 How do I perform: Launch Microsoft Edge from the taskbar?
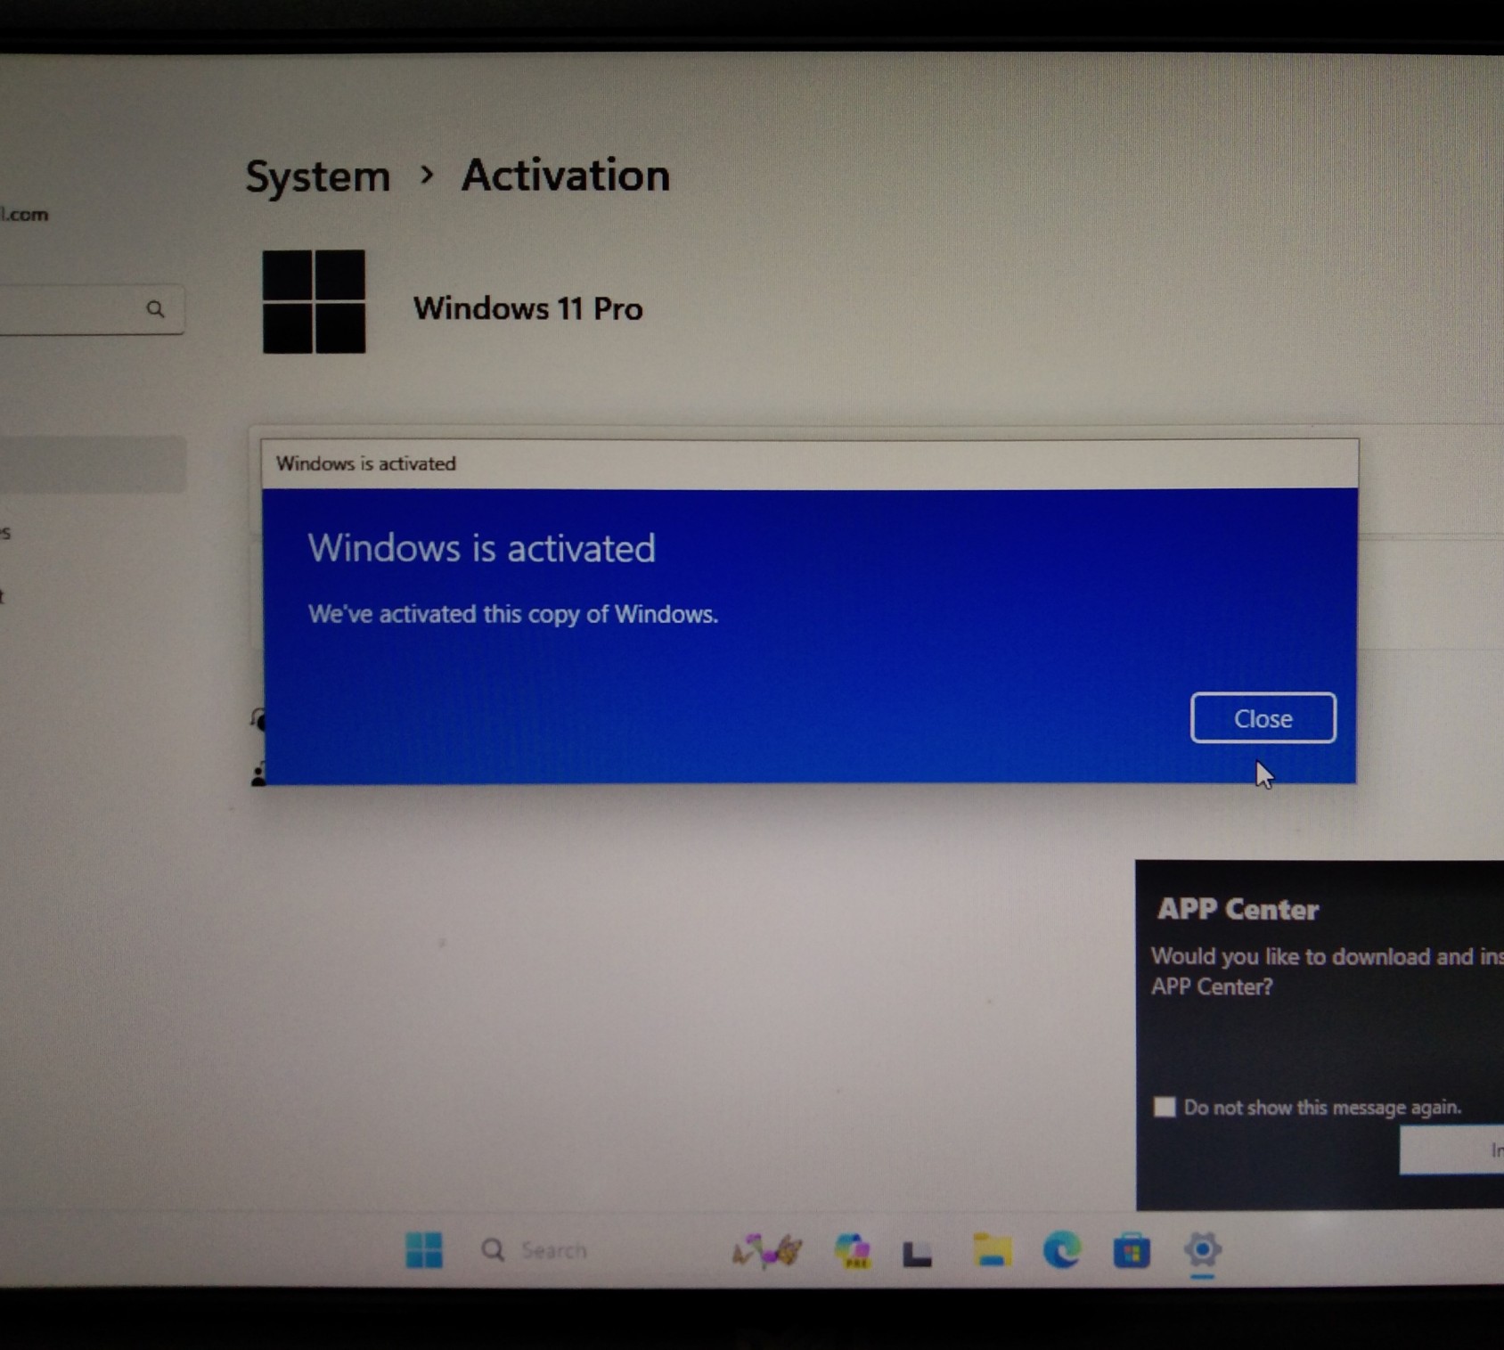[x=1062, y=1250]
